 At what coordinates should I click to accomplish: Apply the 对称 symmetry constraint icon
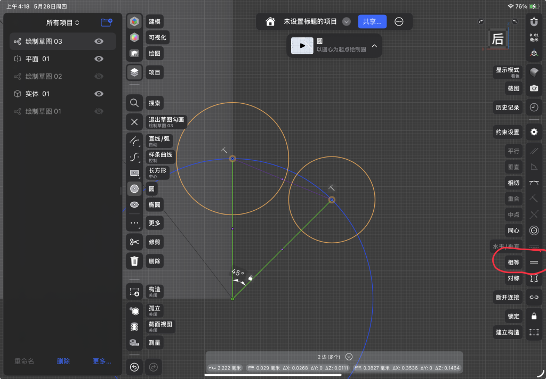click(534, 278)
